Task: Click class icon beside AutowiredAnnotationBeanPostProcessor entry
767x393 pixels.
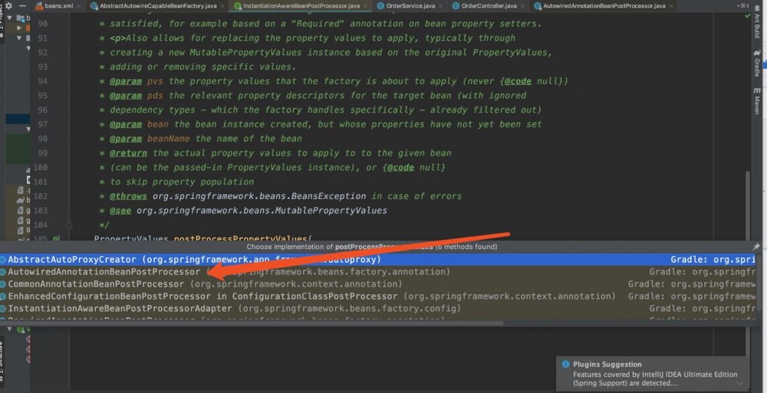Action: (x=3, y=272)
